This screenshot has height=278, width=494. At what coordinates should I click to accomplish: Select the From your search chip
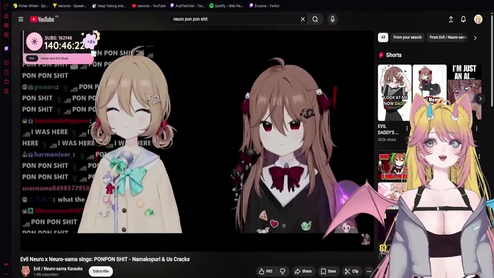407,37
